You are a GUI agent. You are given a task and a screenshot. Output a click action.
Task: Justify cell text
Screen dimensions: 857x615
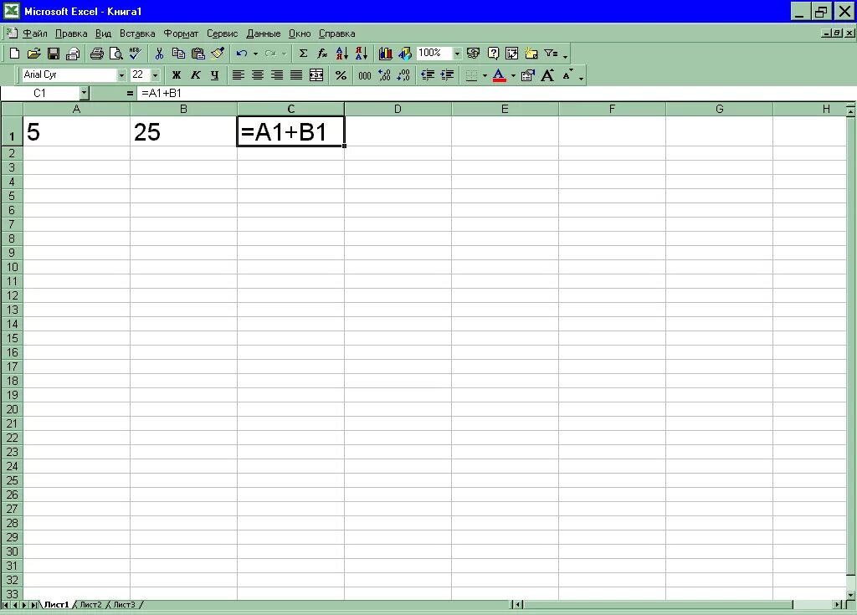pos(296,75)
